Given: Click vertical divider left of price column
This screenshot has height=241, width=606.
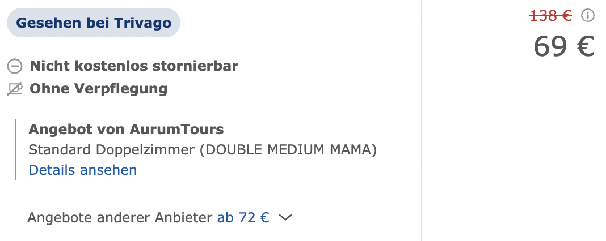Looking at the screenshot, I should point(422,120).
